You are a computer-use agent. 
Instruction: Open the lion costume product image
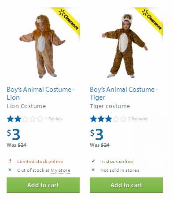(x=42, y=46)
